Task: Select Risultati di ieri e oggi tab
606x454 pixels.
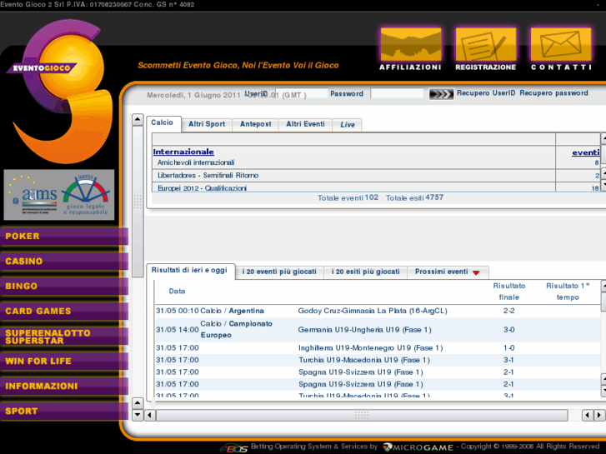Action: (191, 271)
